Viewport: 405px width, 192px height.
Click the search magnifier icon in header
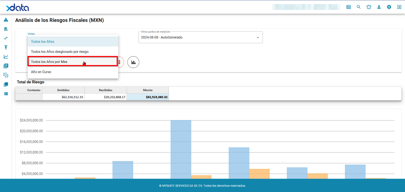tap(359, 7)
